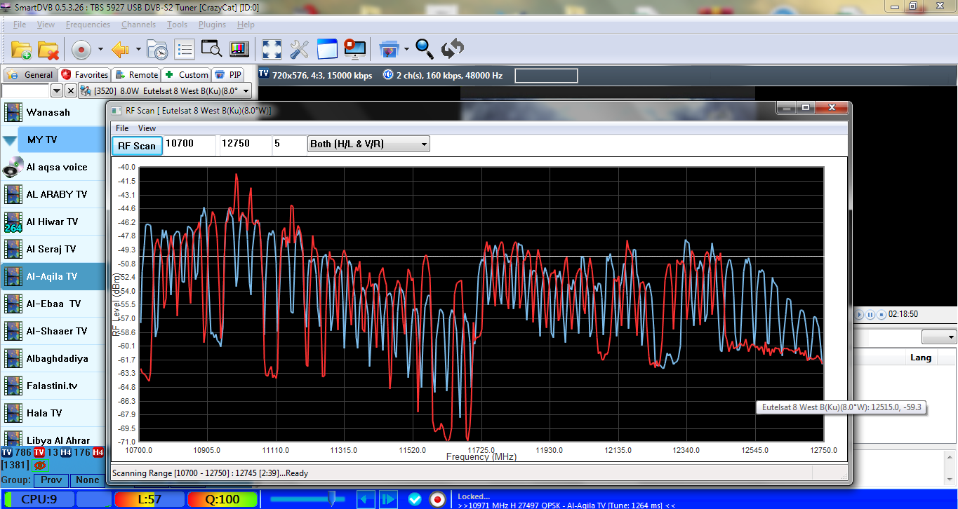Select Wanasah channel in list
958x509 pixels.
(x=53, y=112)
